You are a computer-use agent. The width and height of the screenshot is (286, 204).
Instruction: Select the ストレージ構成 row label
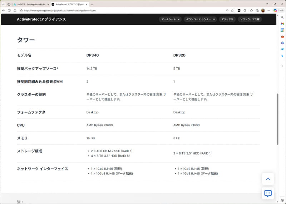pyautogui.click(x=30, y=151)
